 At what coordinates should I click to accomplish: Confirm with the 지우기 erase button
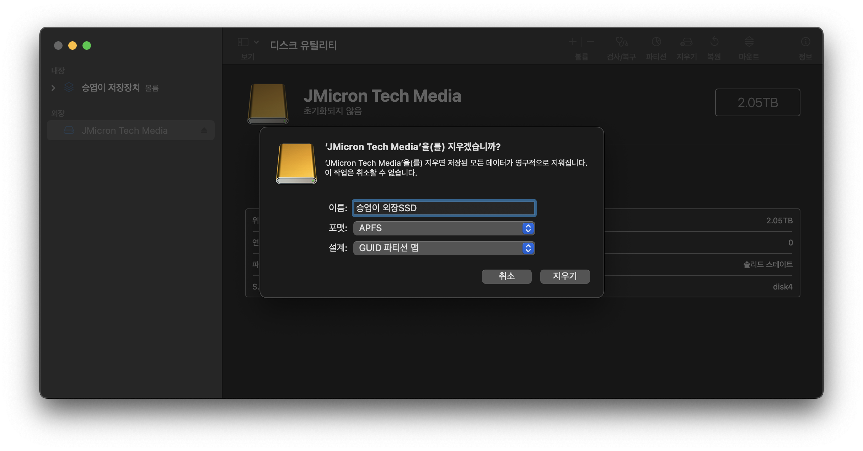pos(564,276)
